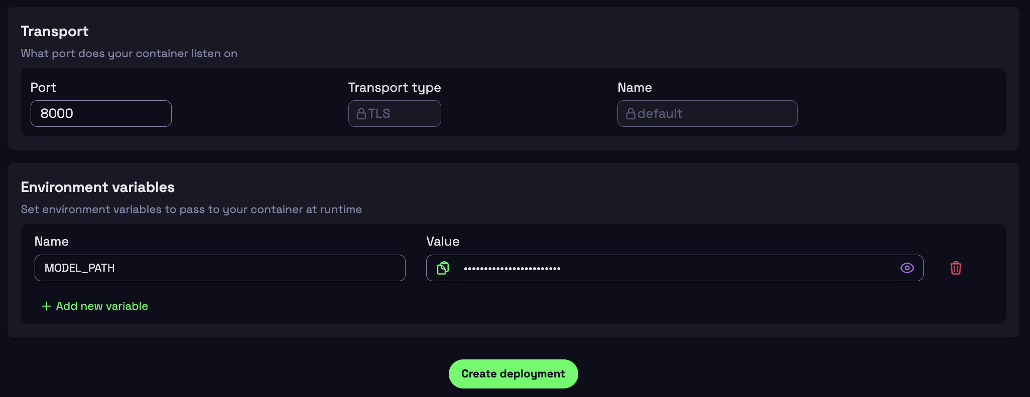Click the lock icon beside default
Image resolution: width=1030 pixels, height=397 pixels.
[x=630, y=114]
